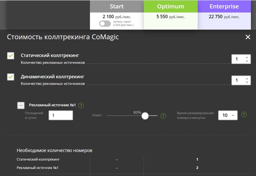Click the 80% label above Охват slider
256x176 pixels.
(137, 112)
